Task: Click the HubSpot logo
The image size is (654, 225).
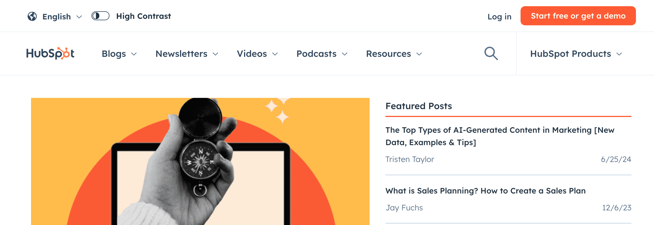Action: click(50, 53)
